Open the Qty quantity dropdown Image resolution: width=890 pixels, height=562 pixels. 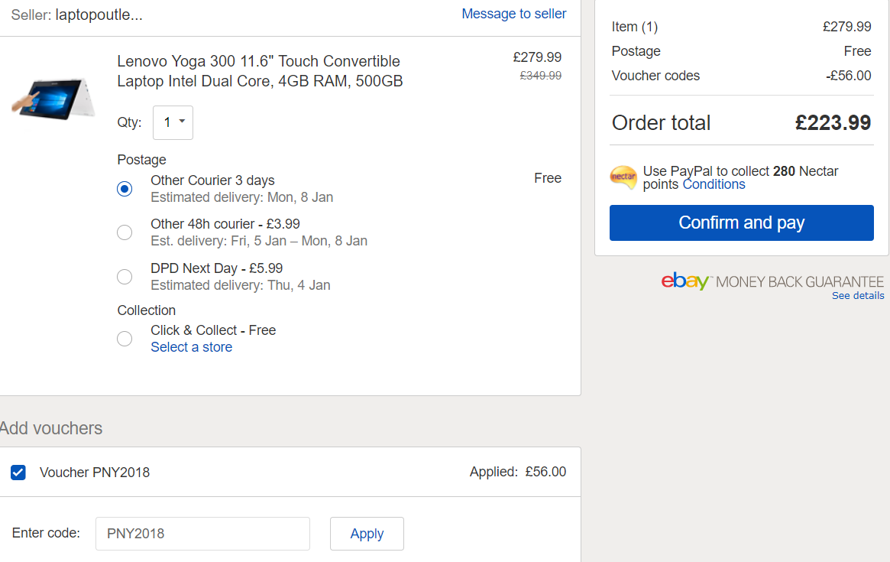coord(173,122)
